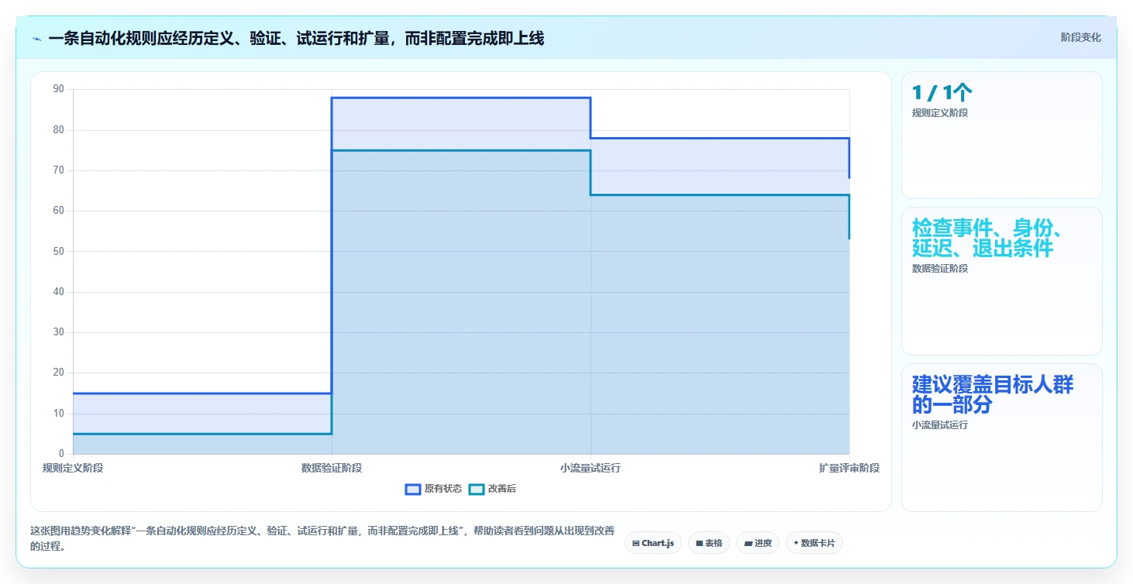Click the 阶段变化 label in header
Screen dimensions: 1133x584
(x=1080, y=38)
